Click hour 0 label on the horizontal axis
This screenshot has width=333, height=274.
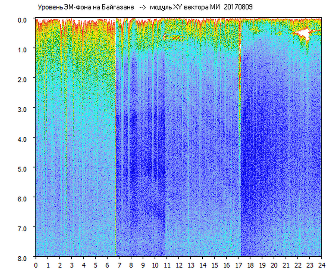tap(36, 265)
